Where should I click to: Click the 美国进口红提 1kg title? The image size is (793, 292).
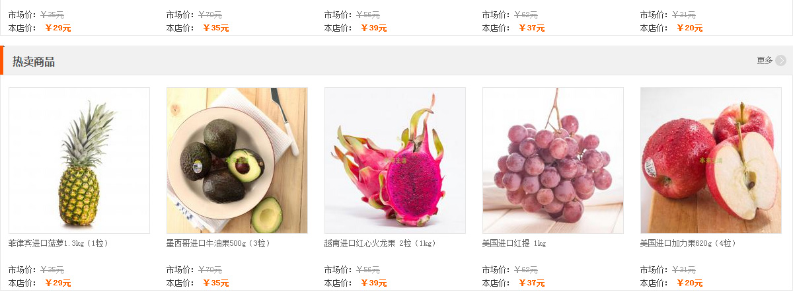(514, 243)
